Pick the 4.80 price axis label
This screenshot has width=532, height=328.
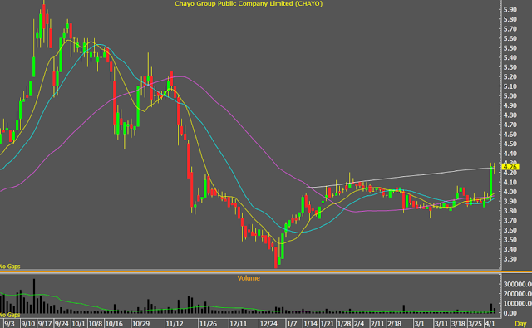pos(510,115)
